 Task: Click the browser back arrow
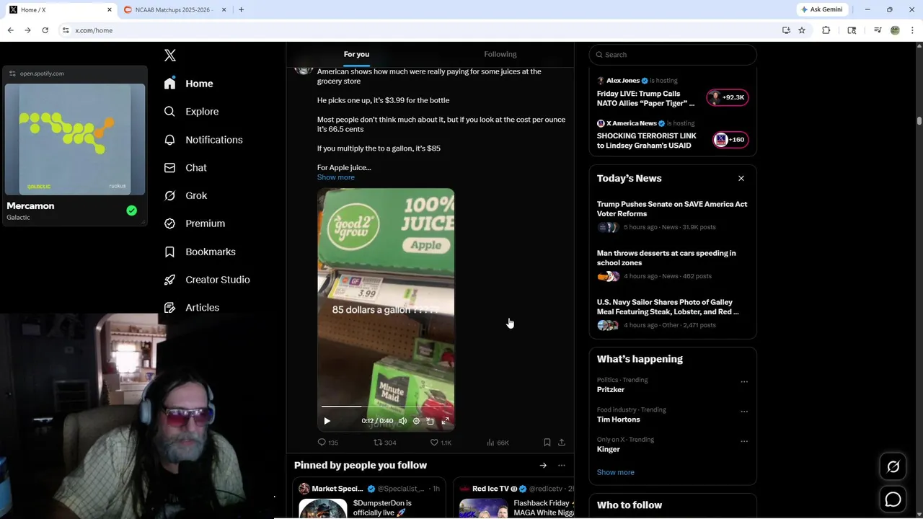(x=11, y=30)
